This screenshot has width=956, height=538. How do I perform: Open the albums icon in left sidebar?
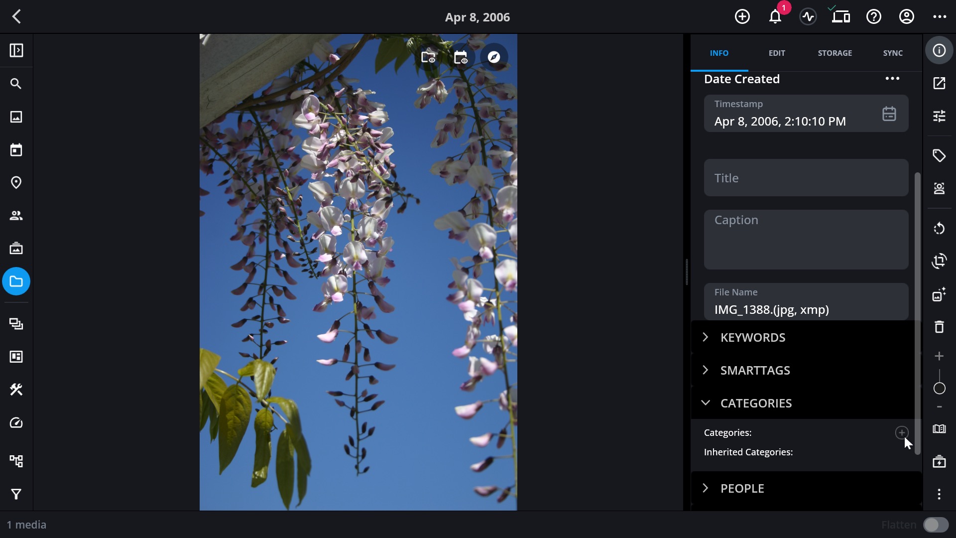coord(16,248)
